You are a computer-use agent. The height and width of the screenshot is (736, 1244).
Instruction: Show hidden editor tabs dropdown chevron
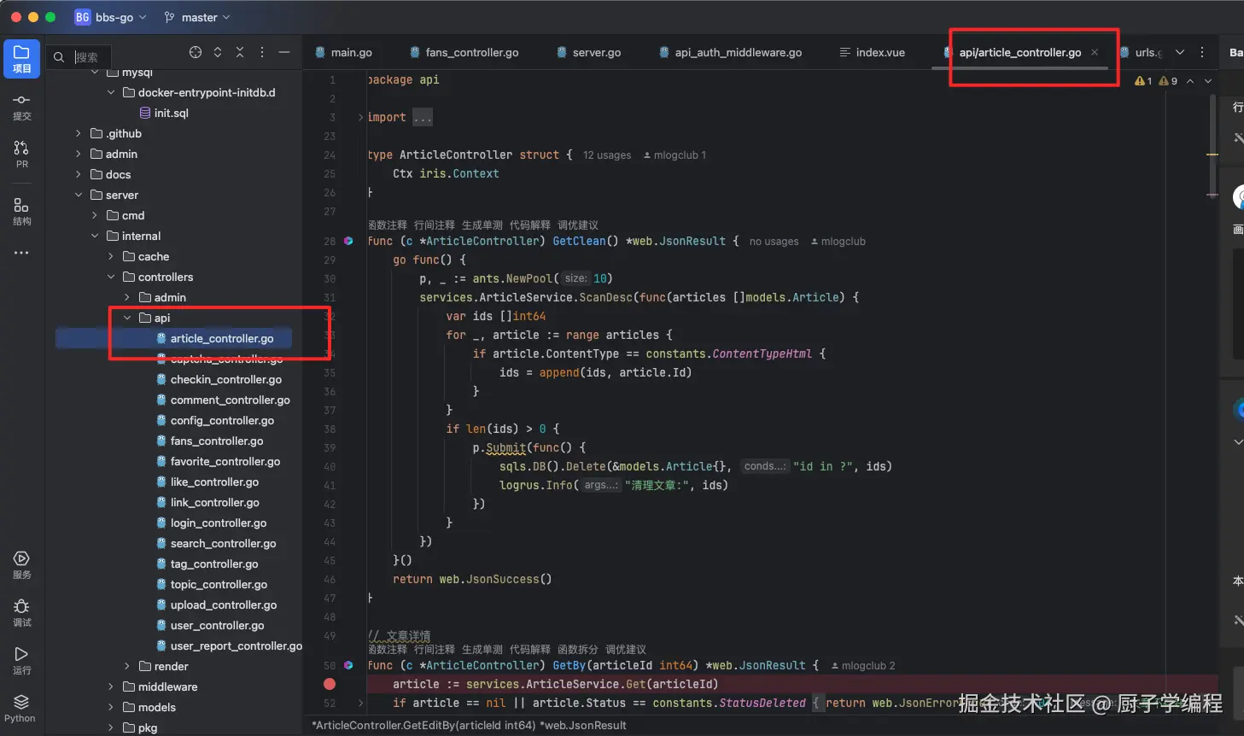coord(1180,52)
